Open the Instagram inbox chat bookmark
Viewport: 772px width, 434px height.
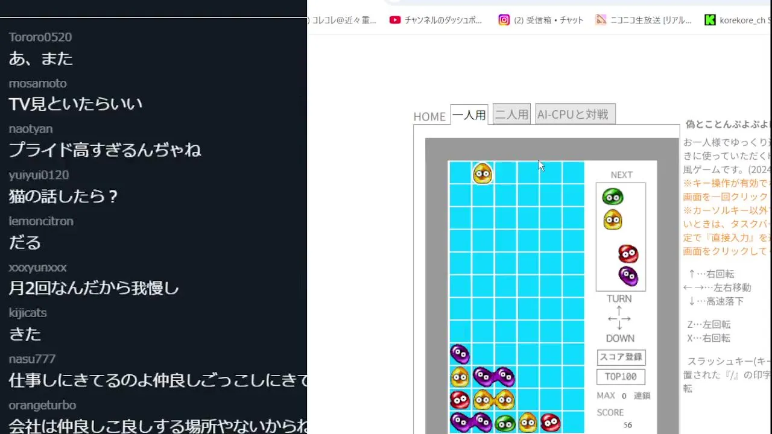coord(541,20)
